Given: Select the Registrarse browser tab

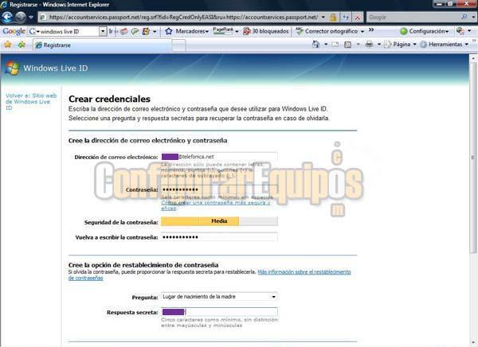Looking at the screenshot, I should point(102,45).
